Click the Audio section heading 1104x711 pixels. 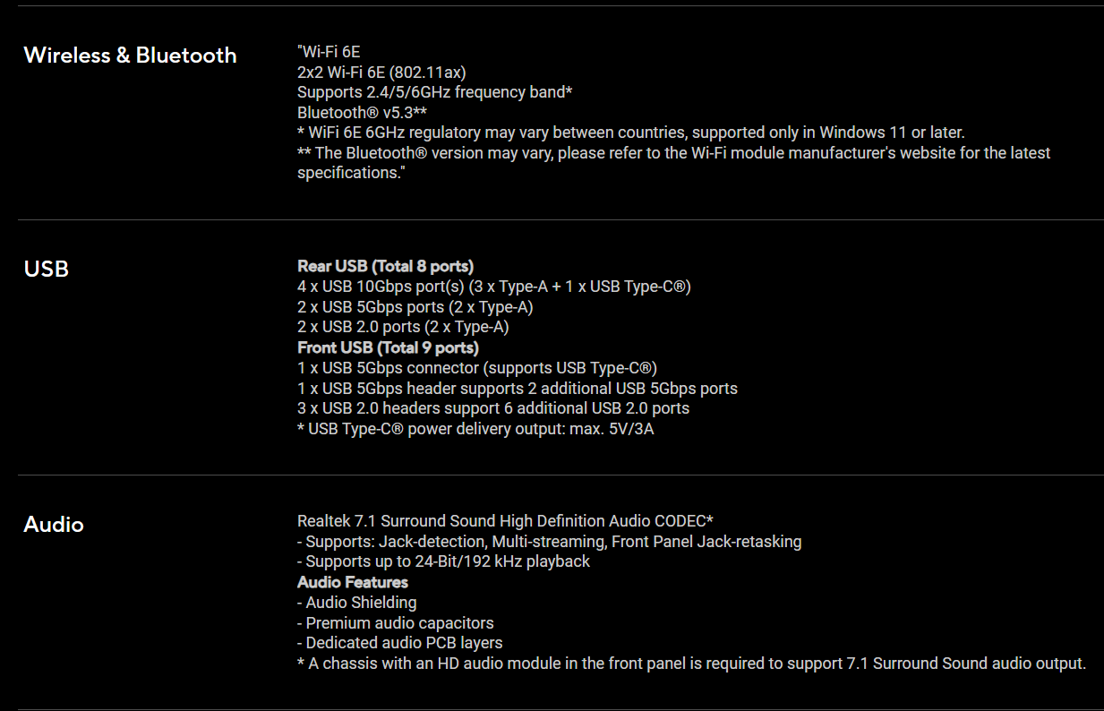54,524
